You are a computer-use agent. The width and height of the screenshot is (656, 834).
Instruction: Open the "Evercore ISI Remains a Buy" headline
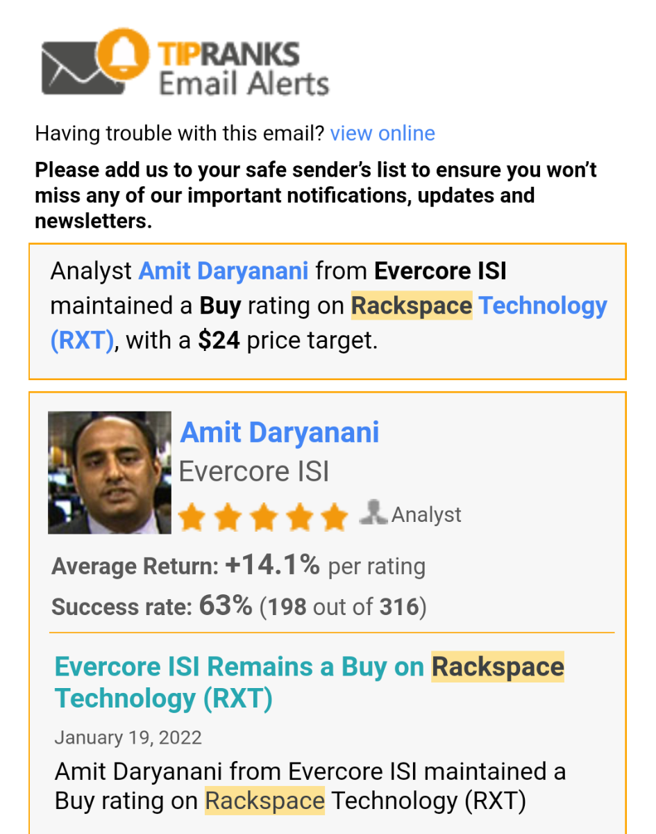pyautogui.click(x=309, y=682)
